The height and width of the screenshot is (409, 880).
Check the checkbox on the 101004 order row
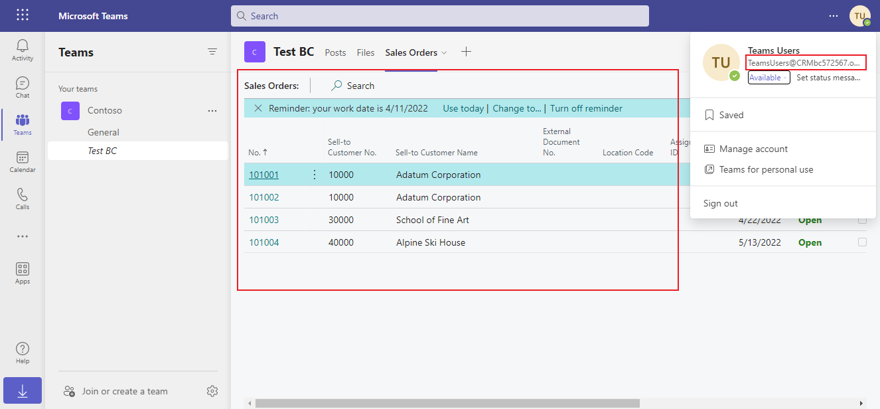pos(862,242)
